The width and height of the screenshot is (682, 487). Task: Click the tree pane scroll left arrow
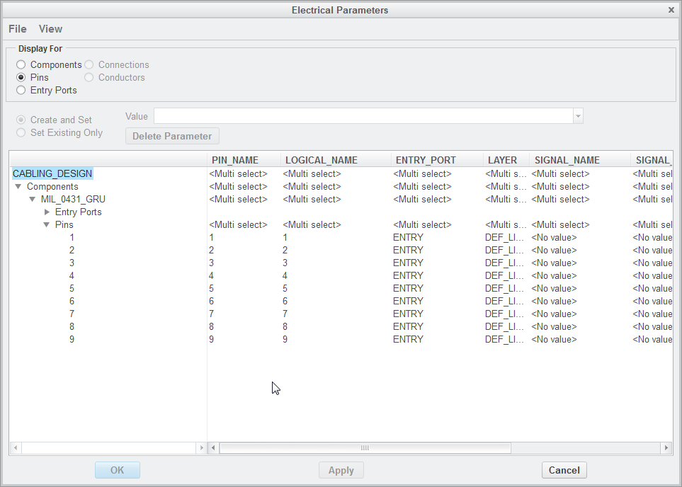click(x=15, y=448)
